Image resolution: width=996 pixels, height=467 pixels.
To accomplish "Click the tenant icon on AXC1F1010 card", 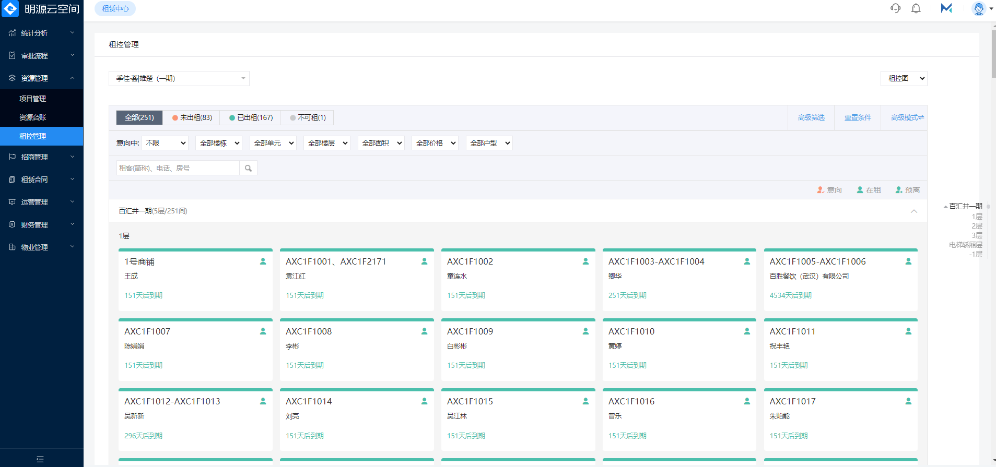I will tap(747, 331).
